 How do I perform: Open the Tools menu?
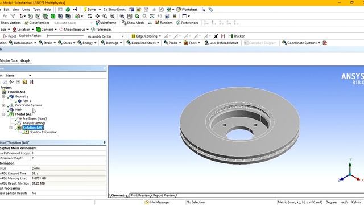(x=36, y=9)
